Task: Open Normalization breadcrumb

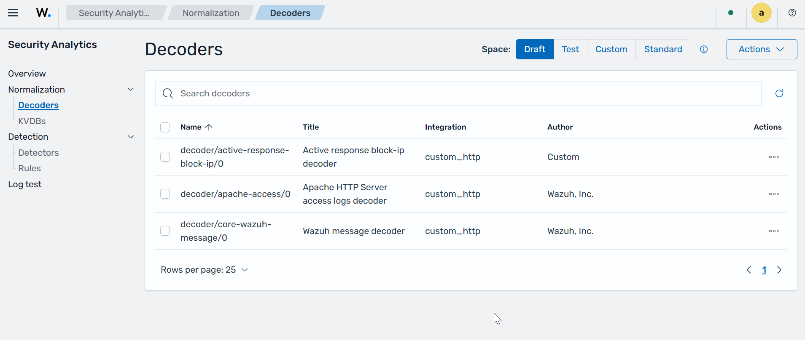Action: pyautogui.click(x=211, y=13)
